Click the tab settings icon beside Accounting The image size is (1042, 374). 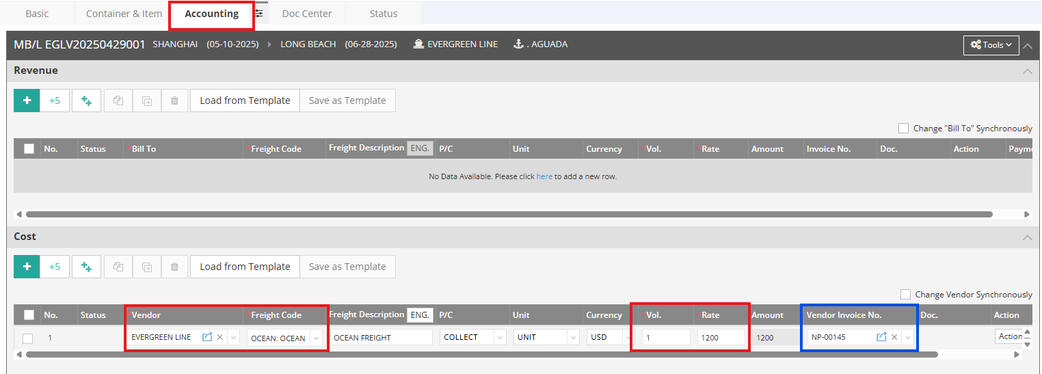[x=258, y=14]
